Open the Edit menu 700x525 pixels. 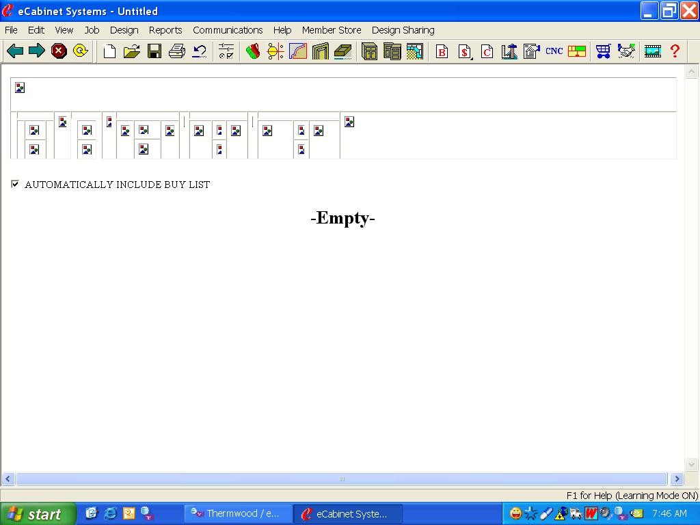point(36,30)
